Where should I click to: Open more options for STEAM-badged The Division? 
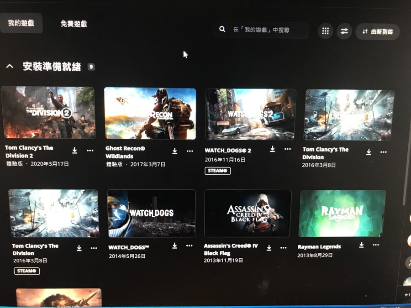point(94,248)
